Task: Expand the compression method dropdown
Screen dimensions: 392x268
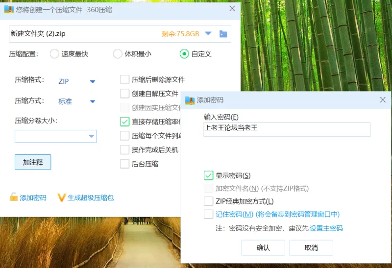Action: [x=92, y=101]
